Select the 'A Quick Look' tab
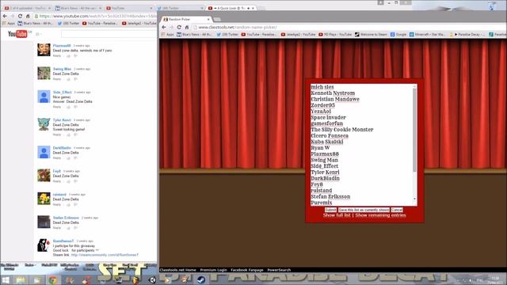 click(231, 8)
